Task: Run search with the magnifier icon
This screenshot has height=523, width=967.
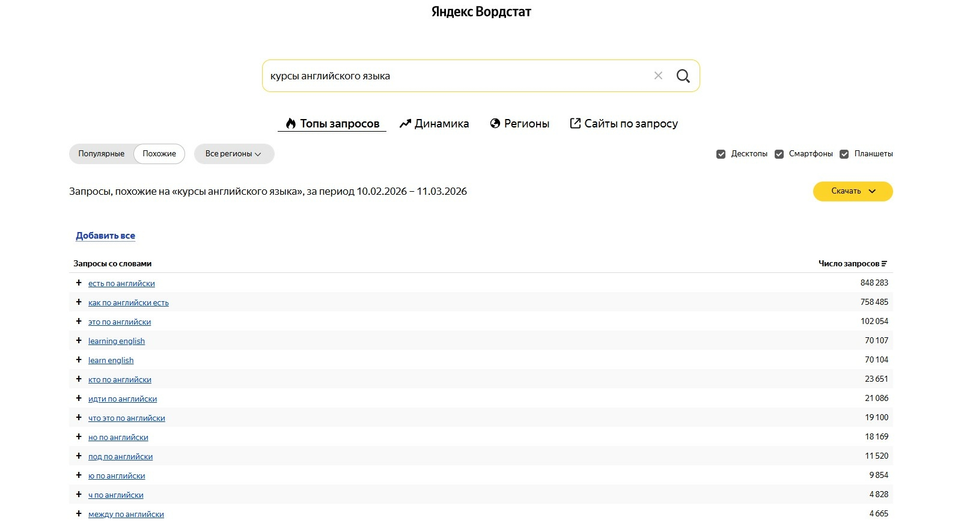Action: (683, 76)
